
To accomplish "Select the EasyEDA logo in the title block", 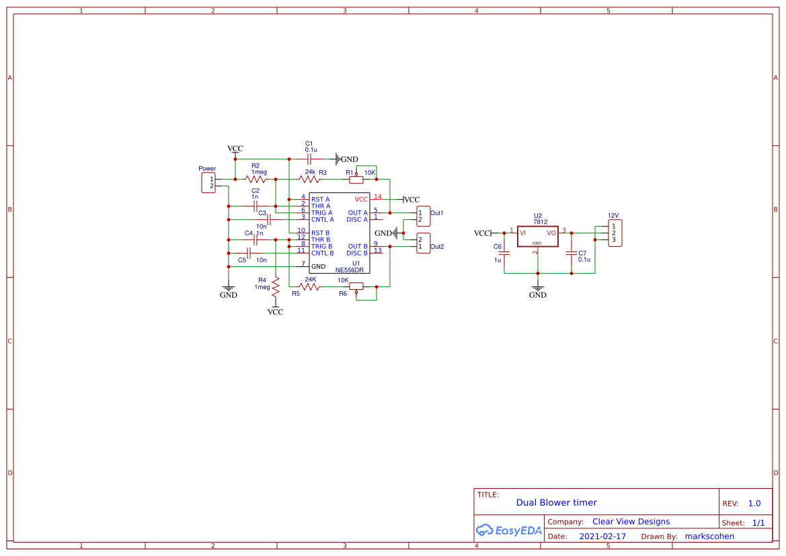I will click(x=508, y=530).
